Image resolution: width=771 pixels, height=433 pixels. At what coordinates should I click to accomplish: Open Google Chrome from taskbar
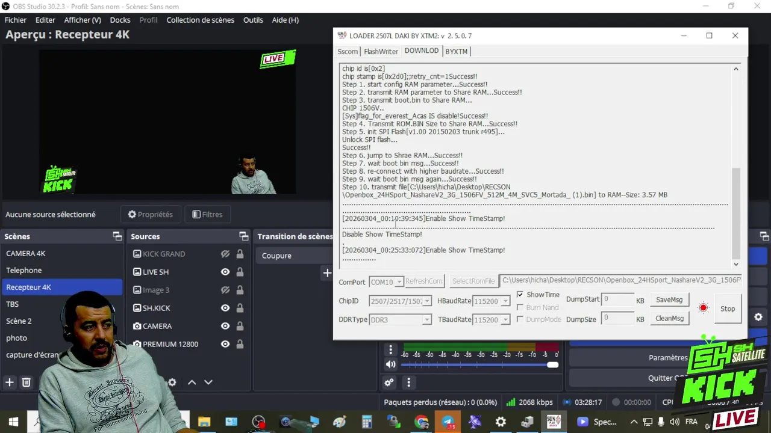point(422,422)
